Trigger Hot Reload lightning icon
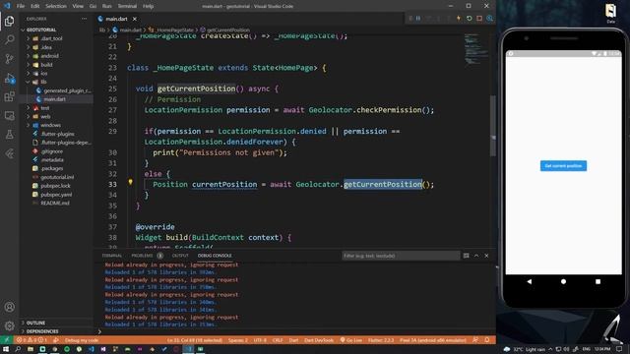630x354 pixels. 459,19
